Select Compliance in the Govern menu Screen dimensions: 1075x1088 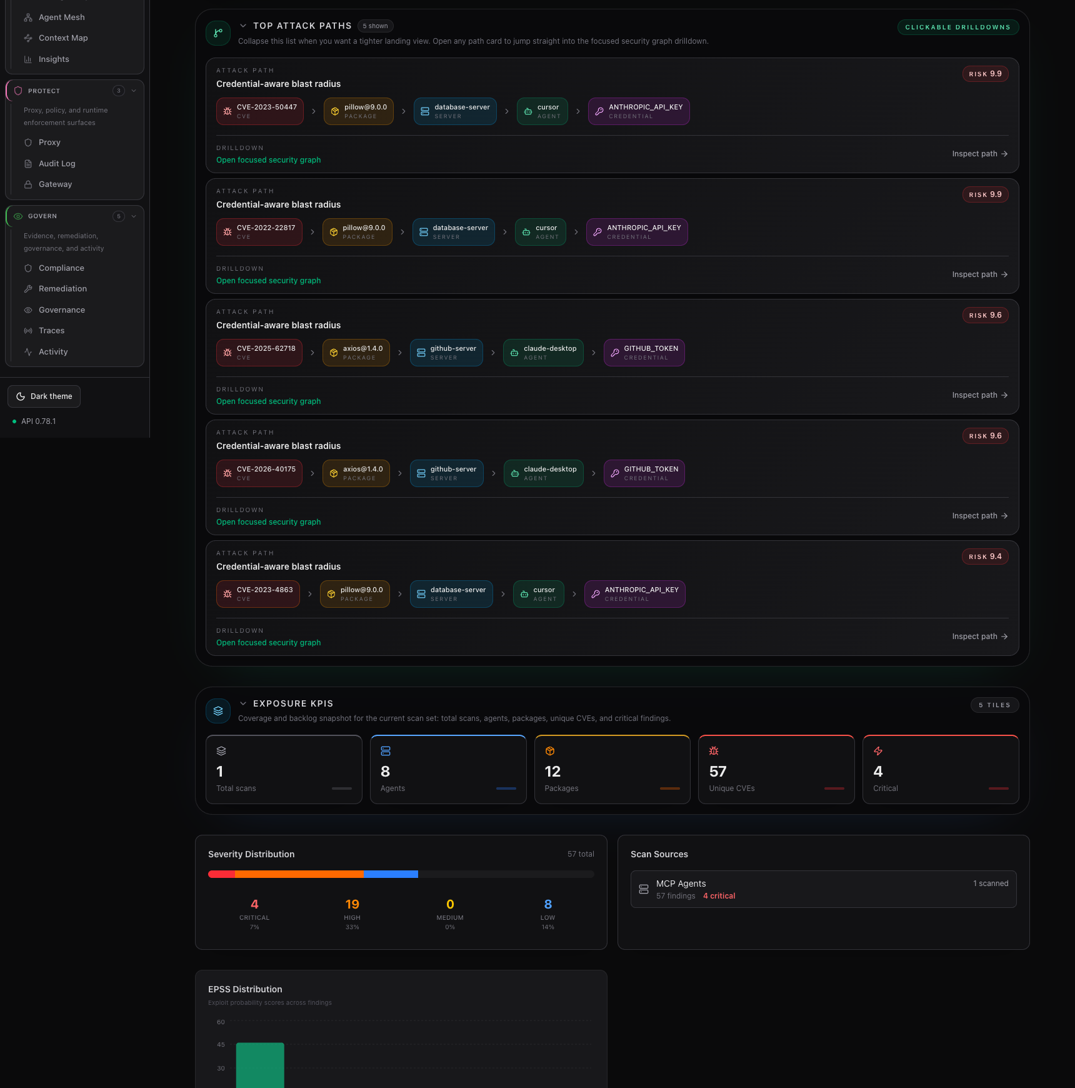pyautogui.click(x=61, y=268)
